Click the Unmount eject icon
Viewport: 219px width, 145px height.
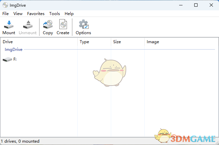pyautogui.click(x=28, y=24)
